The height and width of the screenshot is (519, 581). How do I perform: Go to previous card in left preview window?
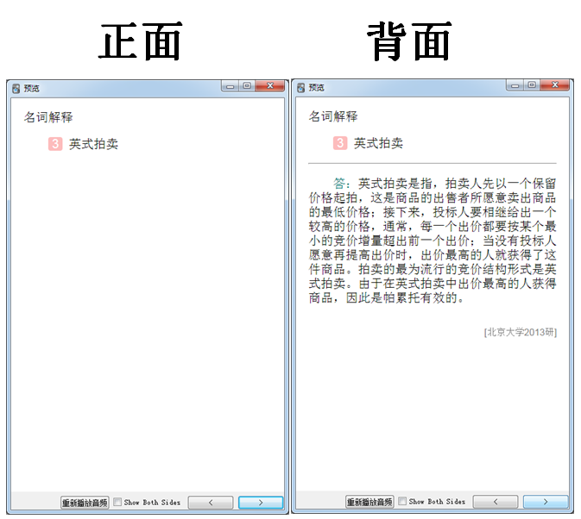211,503
